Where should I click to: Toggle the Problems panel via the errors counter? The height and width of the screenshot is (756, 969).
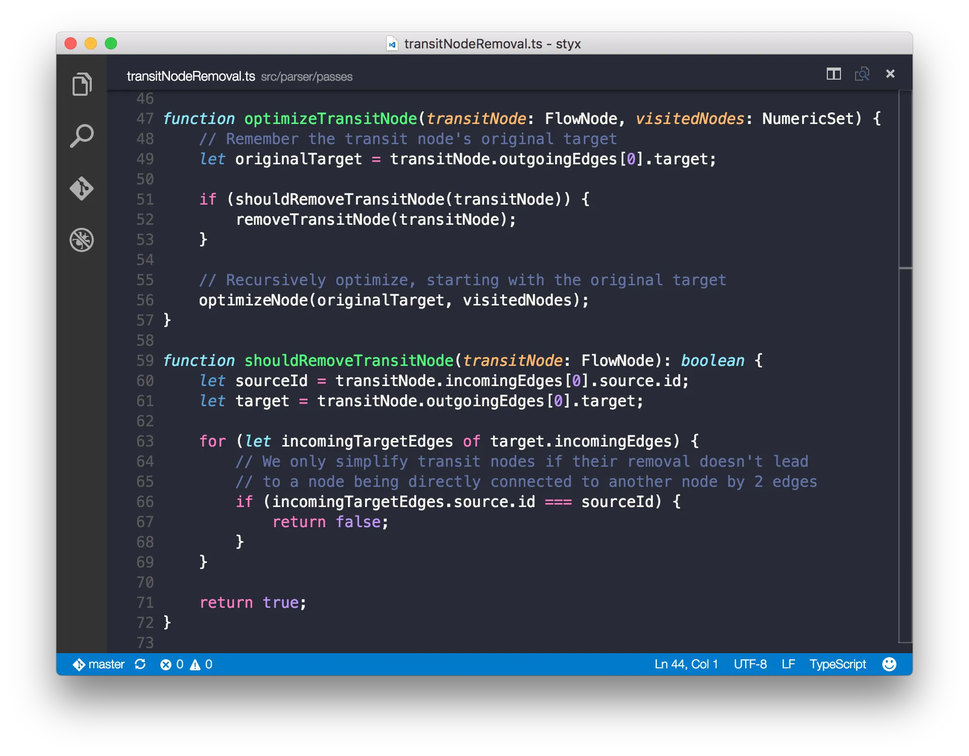(x=171, y=664)
